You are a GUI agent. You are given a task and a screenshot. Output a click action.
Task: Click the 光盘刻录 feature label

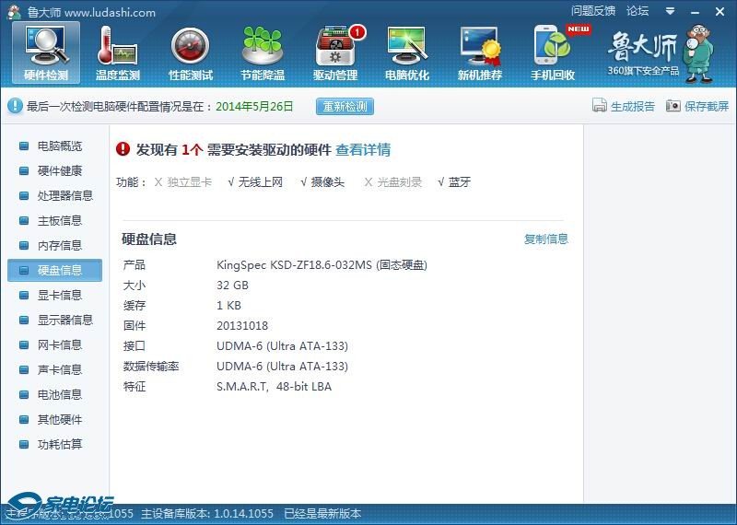click(400, 181)
